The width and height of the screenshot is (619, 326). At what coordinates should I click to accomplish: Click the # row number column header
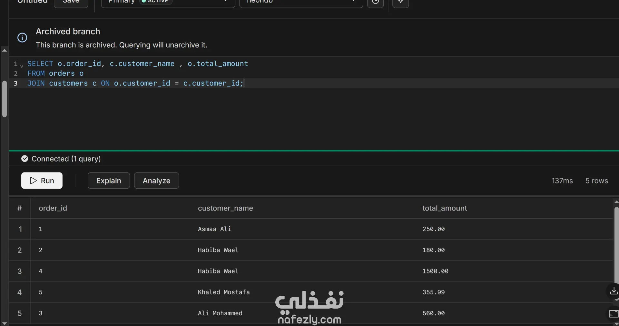(x=19, y=208)
